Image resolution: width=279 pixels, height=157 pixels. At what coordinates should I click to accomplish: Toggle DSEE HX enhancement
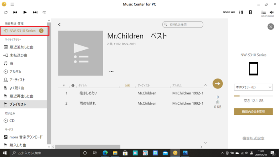(229, 12)
